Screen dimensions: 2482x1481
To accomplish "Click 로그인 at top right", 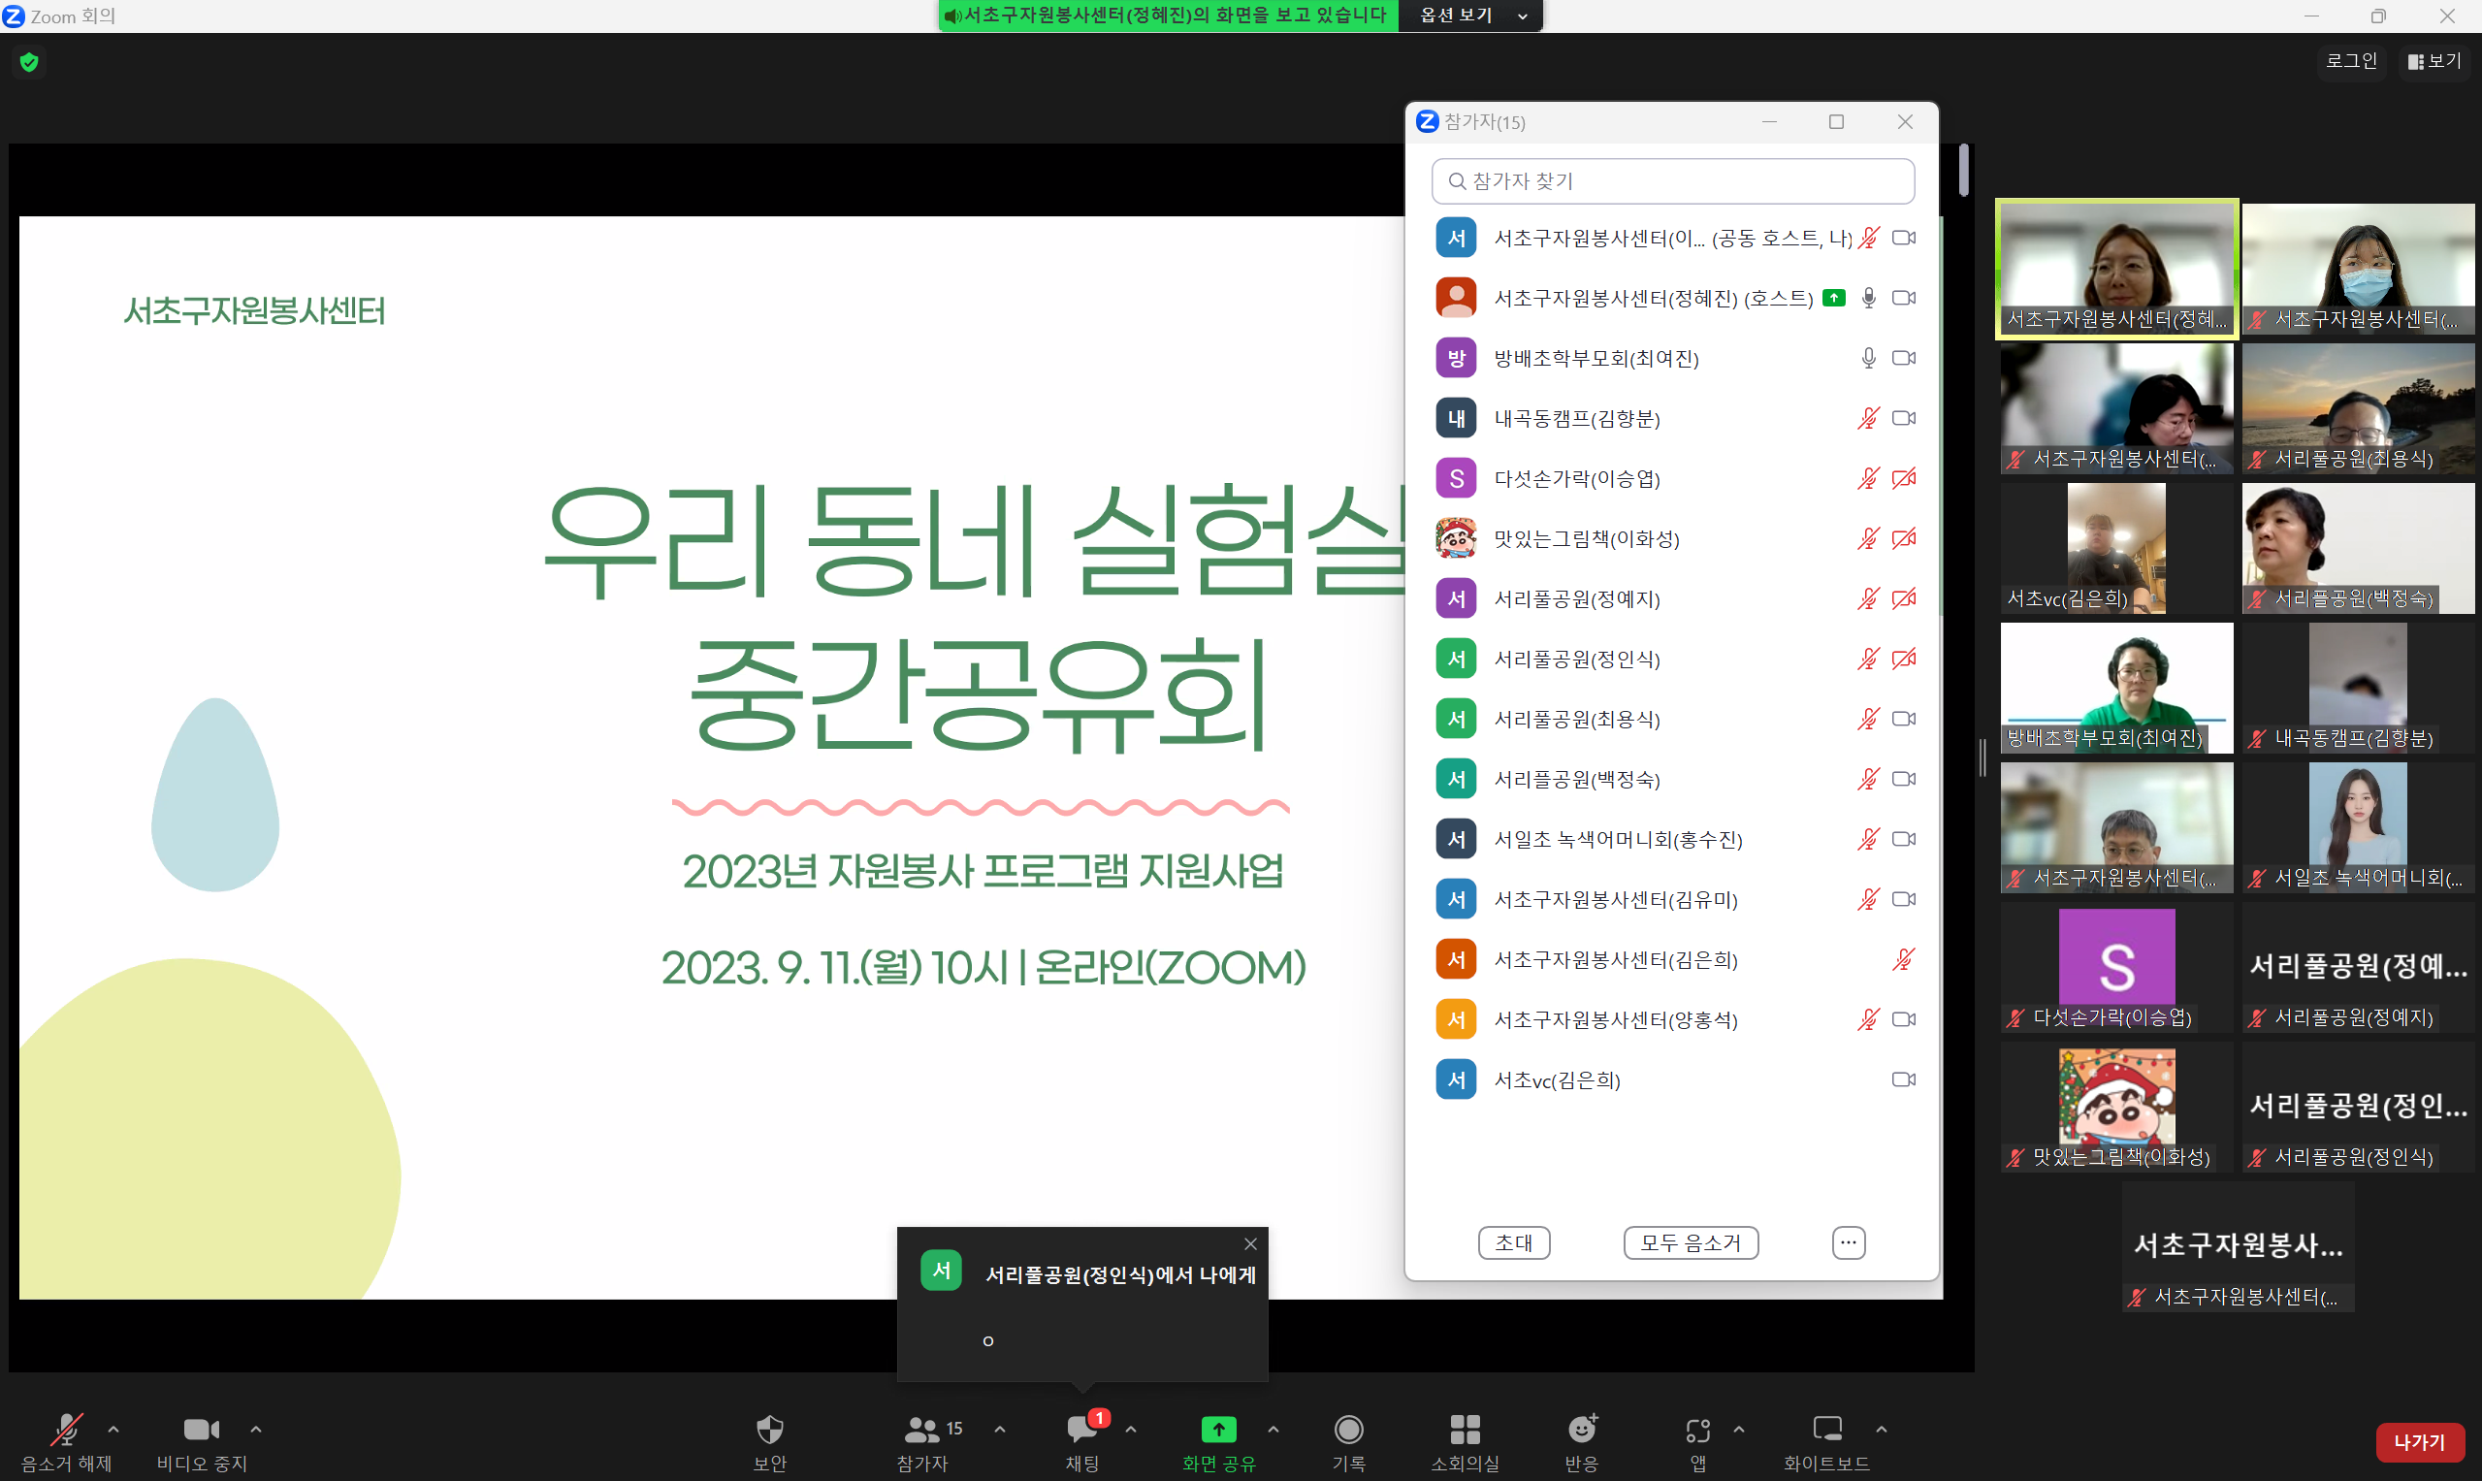I will click(2351, 61).
